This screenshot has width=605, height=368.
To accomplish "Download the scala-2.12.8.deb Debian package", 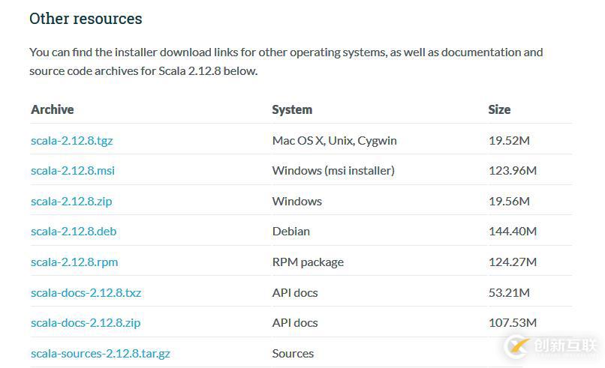I will (74, 231).
